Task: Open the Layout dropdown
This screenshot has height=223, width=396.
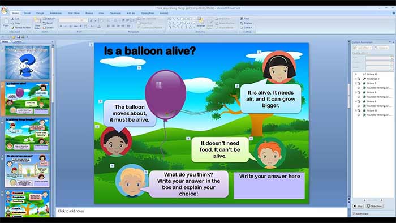Action: pyautogui.click(x=49, y=19)
